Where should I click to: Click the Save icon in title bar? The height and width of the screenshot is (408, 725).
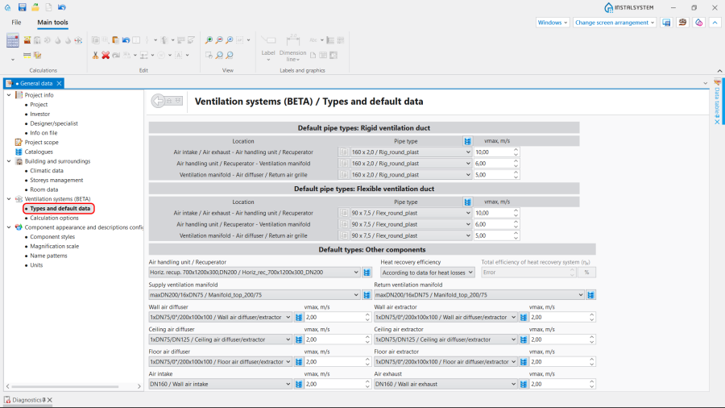(x=22, y=7)
